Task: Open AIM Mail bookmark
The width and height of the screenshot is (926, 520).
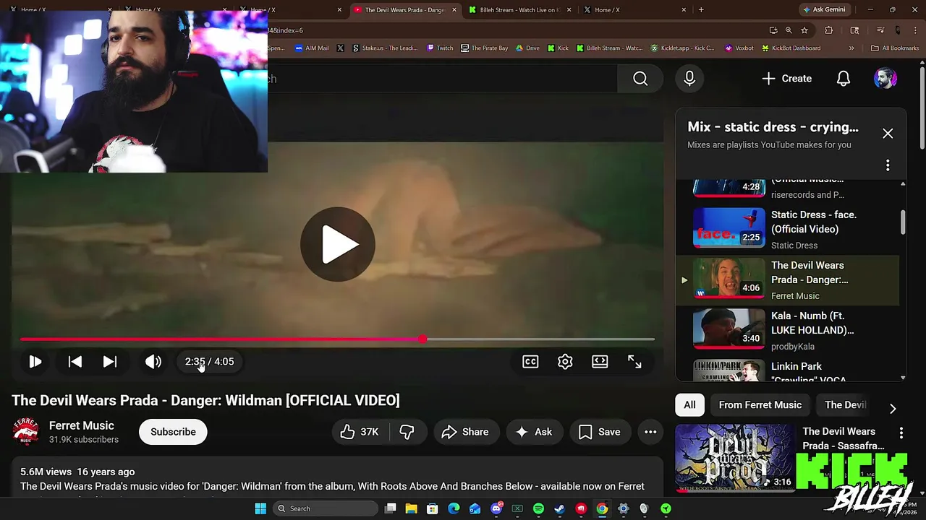Action: [312, 48]
